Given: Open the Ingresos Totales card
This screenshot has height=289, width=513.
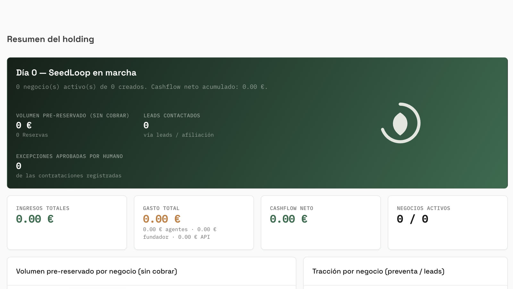Looking at the screenshot, I should (x=67, y=223).
